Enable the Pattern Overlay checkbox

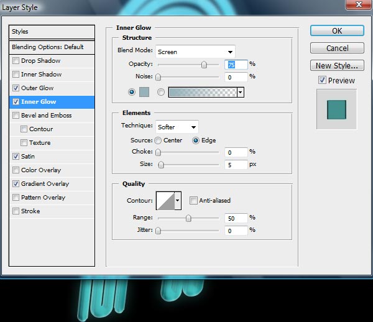[16, 198]
